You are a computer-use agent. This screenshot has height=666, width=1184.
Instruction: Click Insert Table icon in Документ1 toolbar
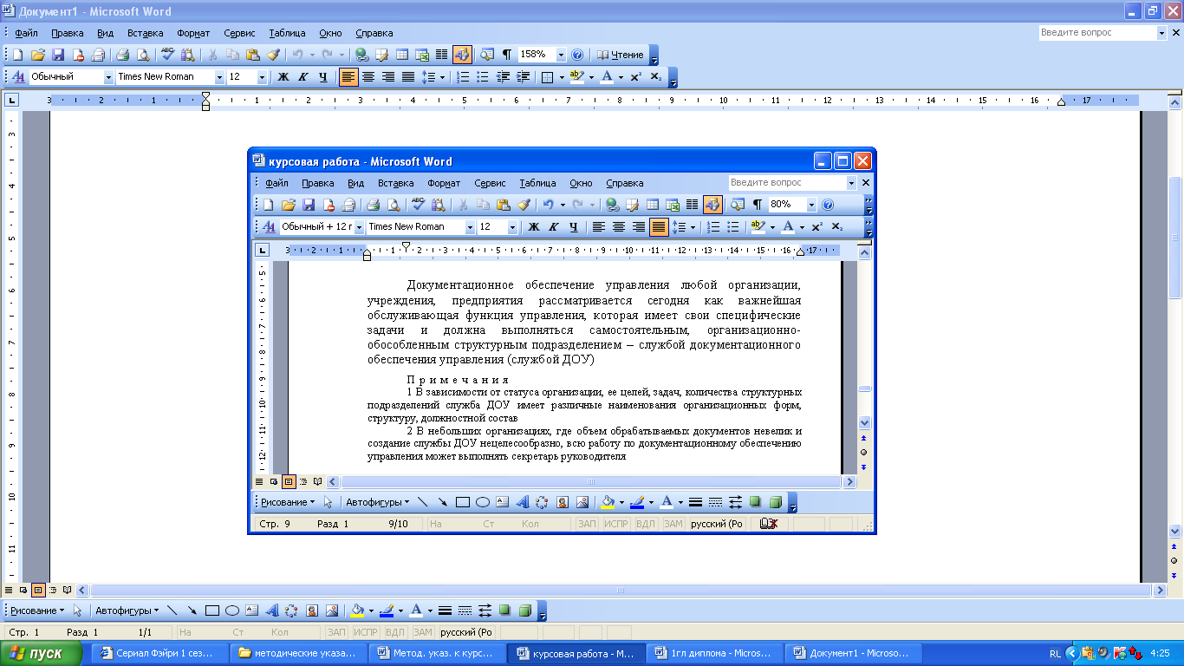(x=402, y=55)
